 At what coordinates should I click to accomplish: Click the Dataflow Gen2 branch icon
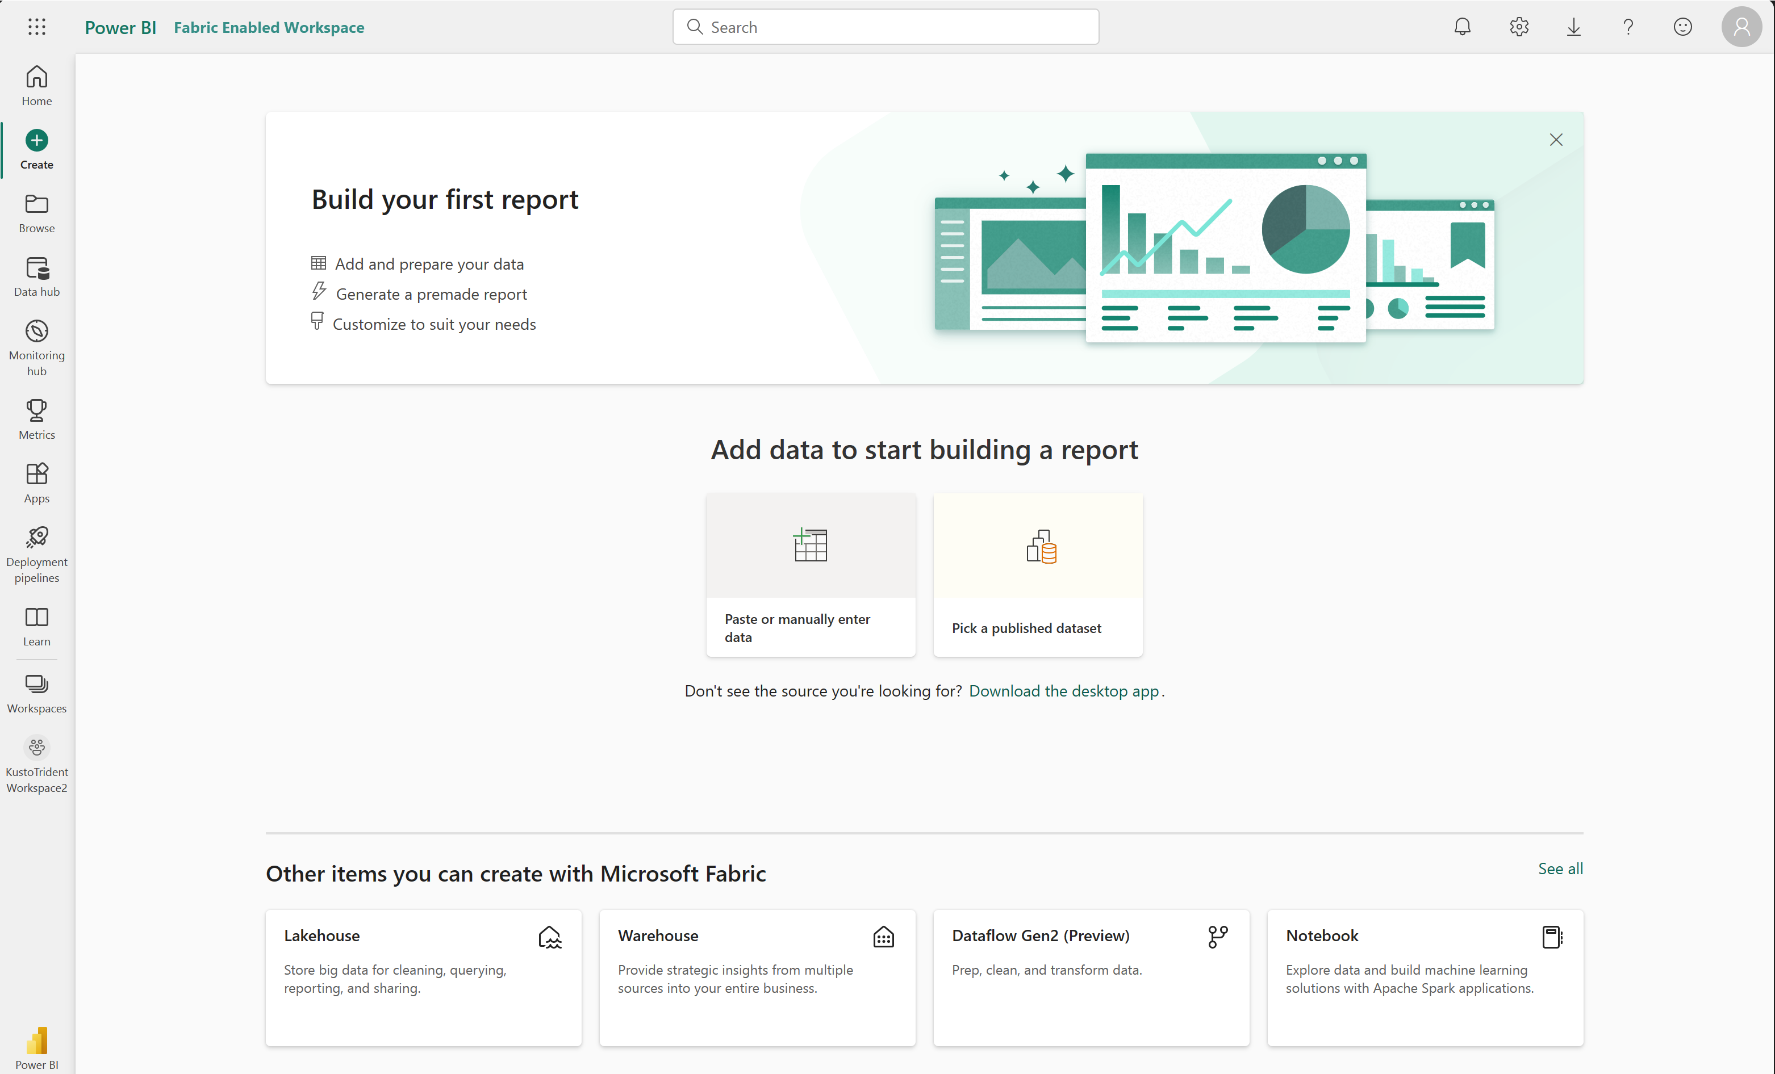pyautogui.click(x=1217, y=937)
